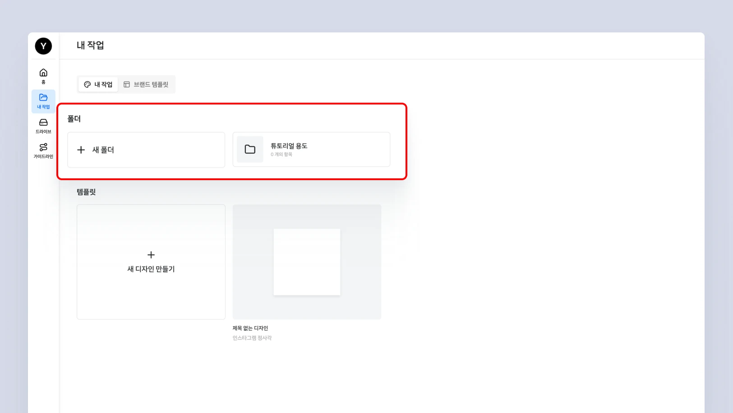Image resolution: width=733 pixels, height=413 pixels.
Task: Switch to 브랜드 템플릿 tab
Action: 146,84
